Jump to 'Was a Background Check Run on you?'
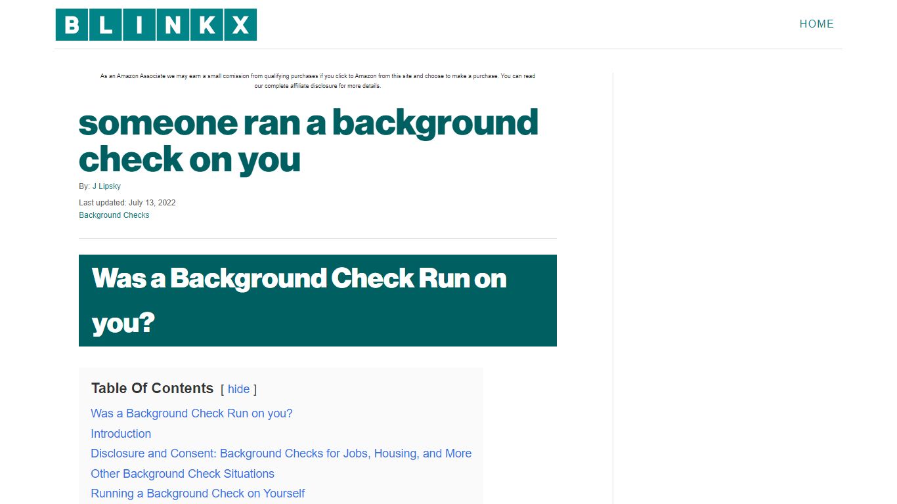Screen dimensions: 897x504 pos(192,413)
